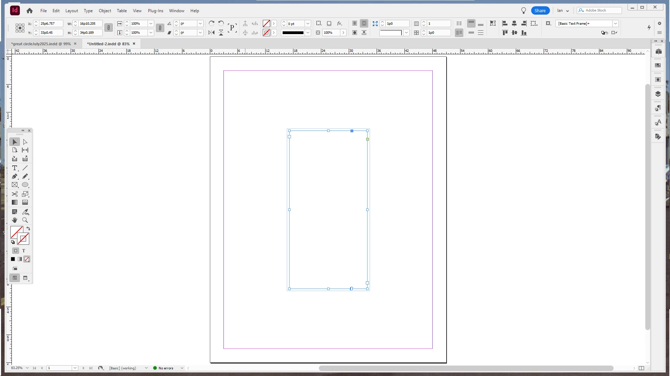The height and width of the screenshot is (376, 670).
Task: Select the Type tool
Action: 15,168
